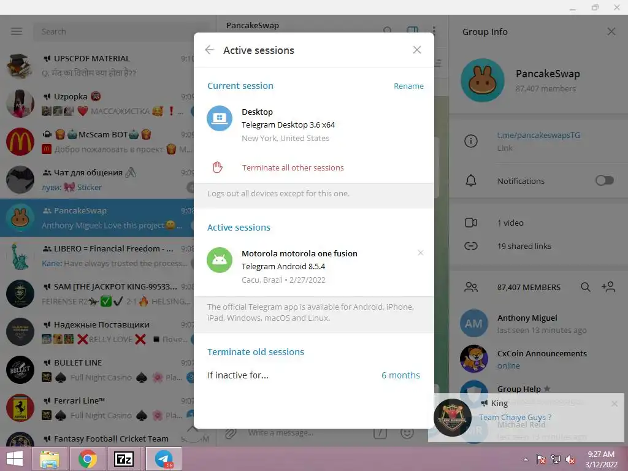628x471 pixels.
Task: Show hidden system tray icons arrow
Action: pyautogui.click(x=526, y=459)
